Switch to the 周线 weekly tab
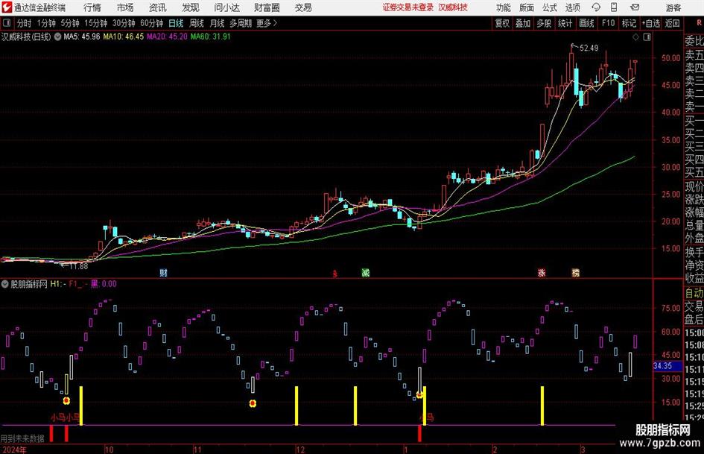The width and height of the screenshot is (704, 454). pos(197,23)
